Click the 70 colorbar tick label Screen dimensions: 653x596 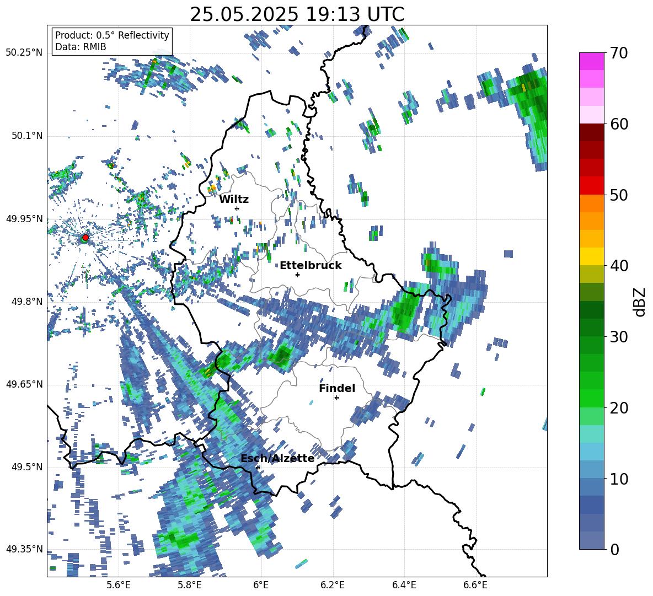coord(618,53)
